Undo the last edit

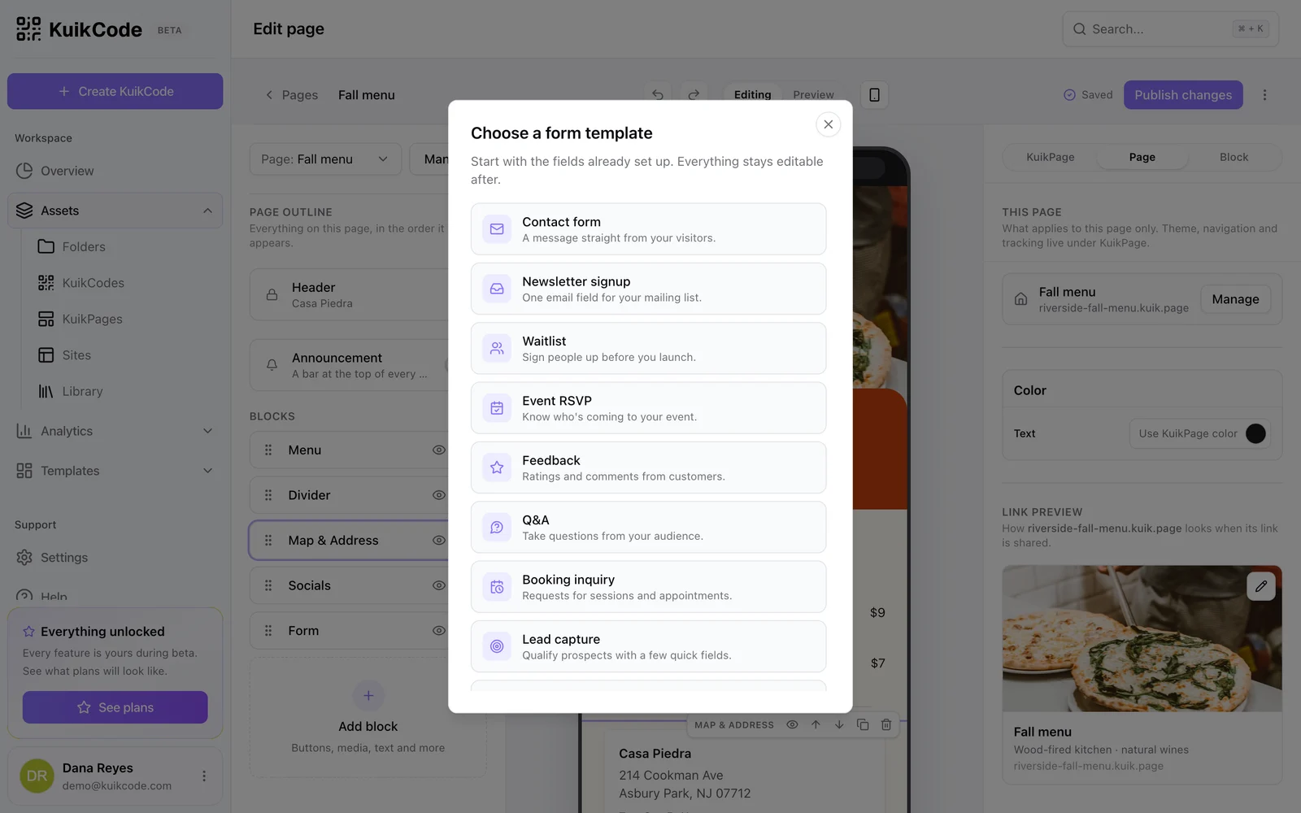point(658,95)
